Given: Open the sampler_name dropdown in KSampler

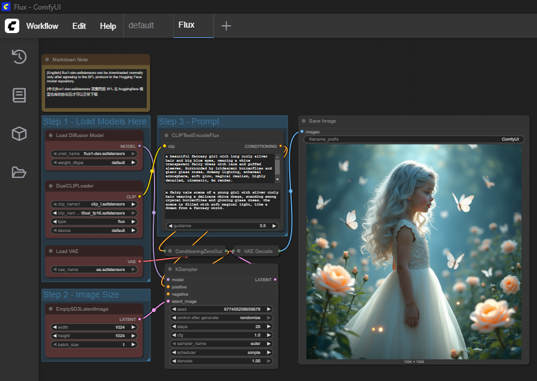Looking at the screenshot, I should click(x=221, y=344).
